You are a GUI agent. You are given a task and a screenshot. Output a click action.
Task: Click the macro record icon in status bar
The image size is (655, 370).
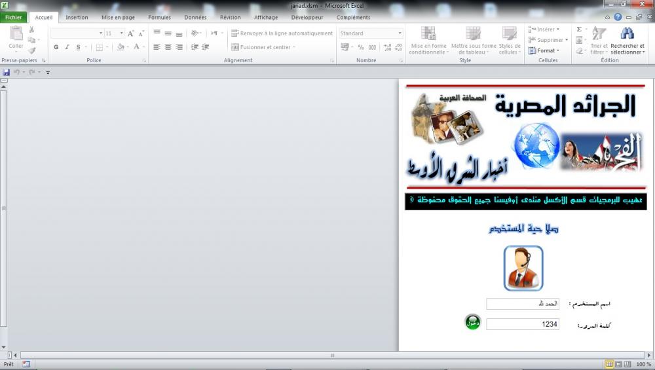(x=26, y=364)
